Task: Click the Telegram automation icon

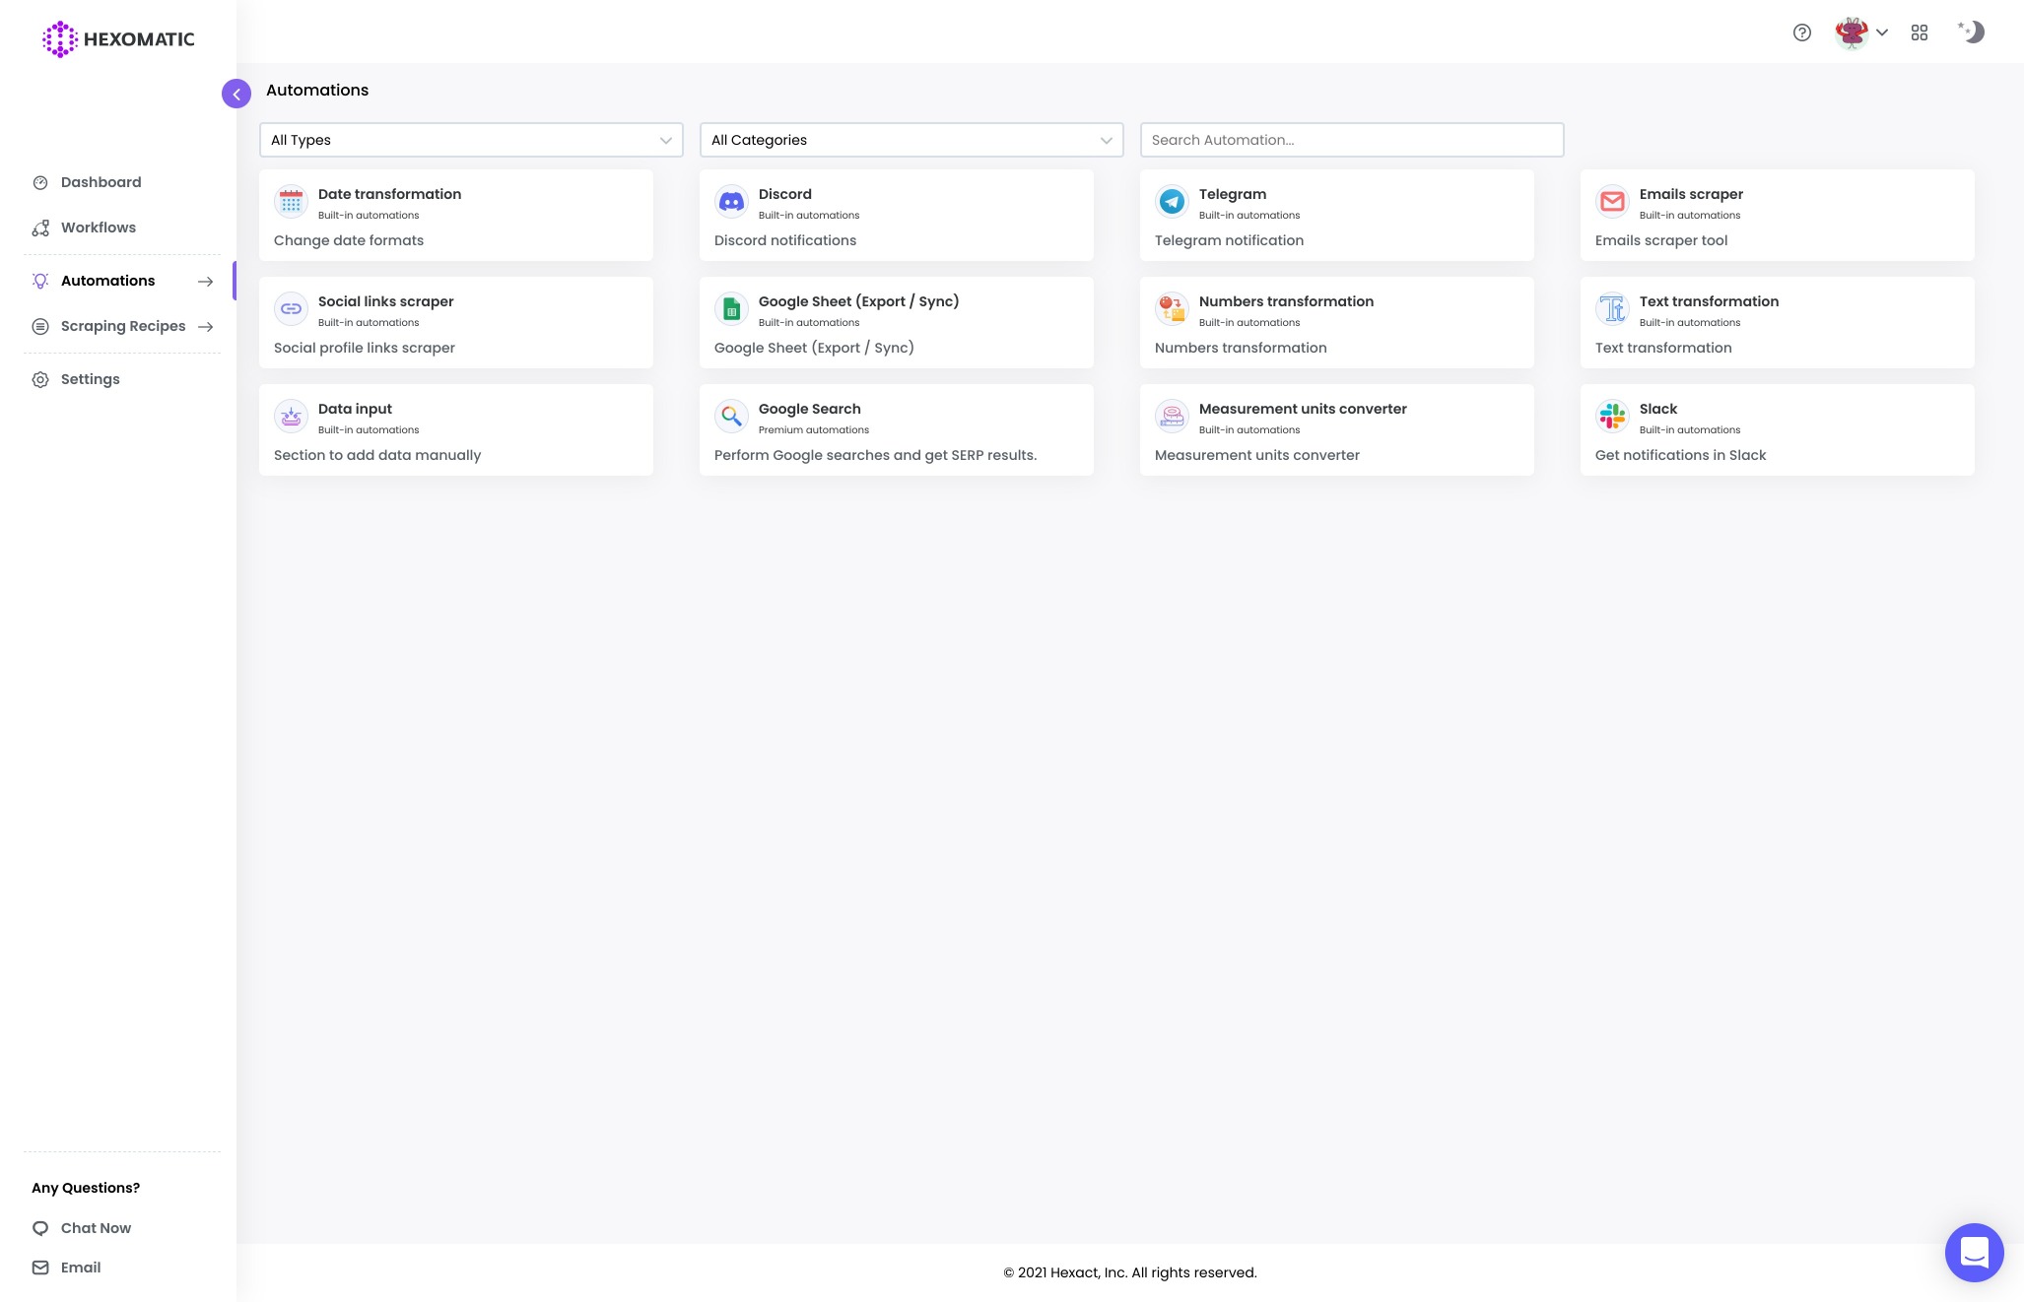Action: pyautogui.click(x=1172, y=202)
